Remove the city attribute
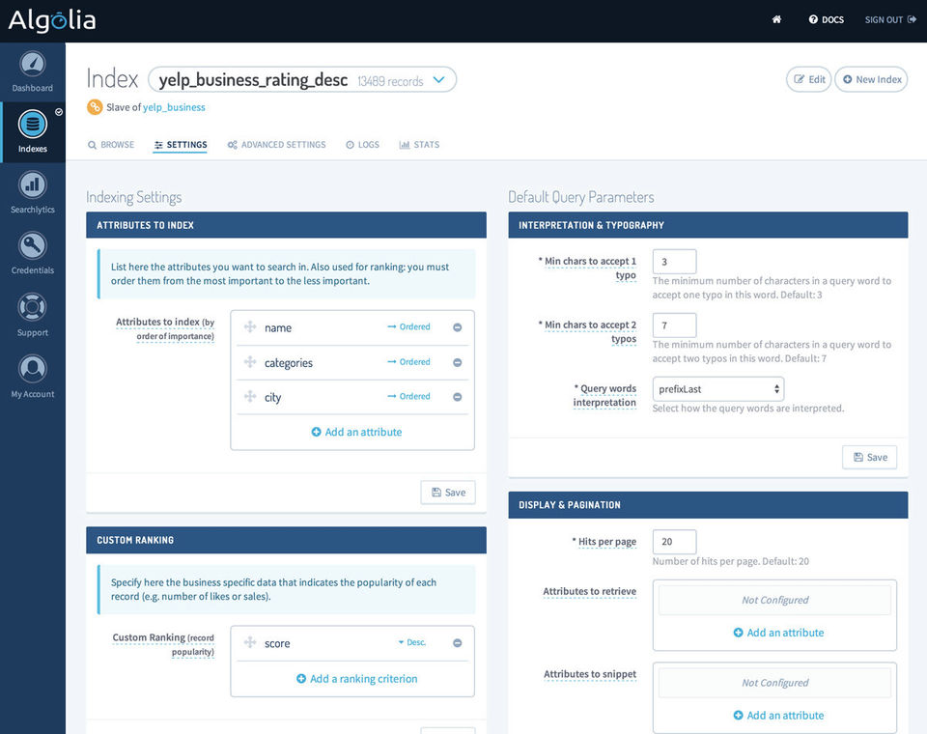The image size is (927, 734). [x=457, y=397]
